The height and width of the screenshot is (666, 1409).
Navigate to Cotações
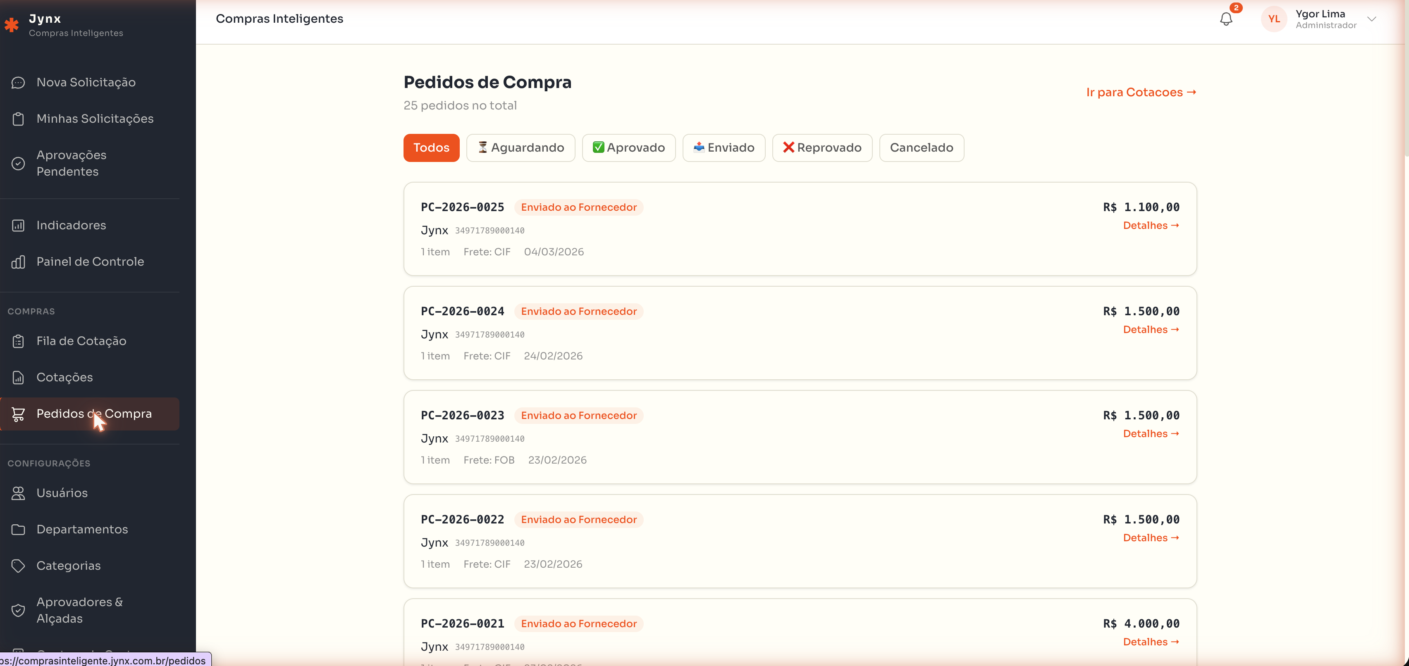coord(64,377)
